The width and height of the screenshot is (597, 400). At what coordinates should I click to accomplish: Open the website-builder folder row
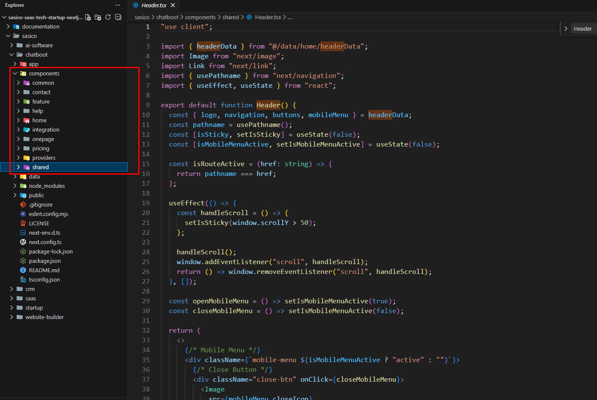pos(64,317)
